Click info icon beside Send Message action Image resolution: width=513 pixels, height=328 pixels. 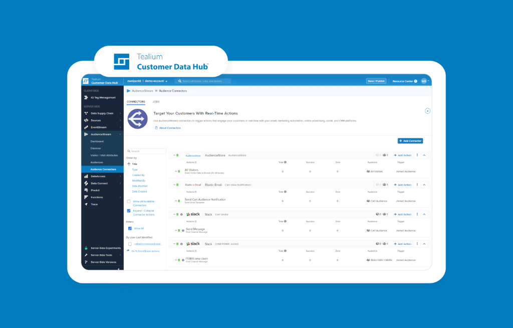(x=183, y=230)
